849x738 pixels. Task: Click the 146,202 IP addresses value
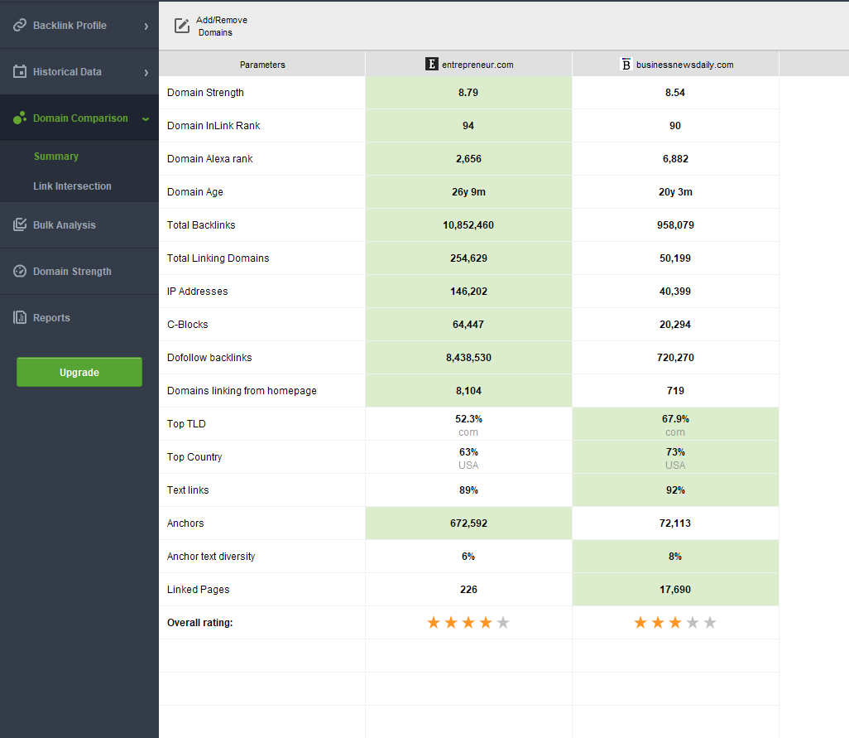click(468, 291)
